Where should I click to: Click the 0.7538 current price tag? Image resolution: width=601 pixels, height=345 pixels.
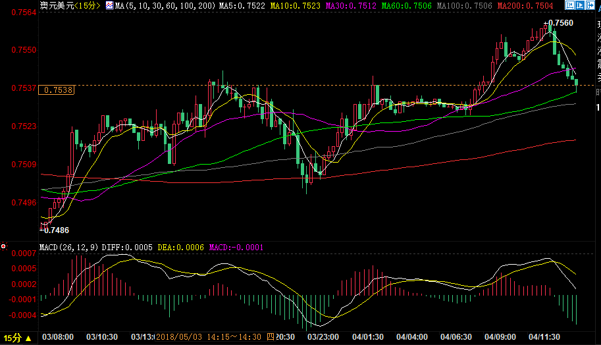tap(57, 90)
